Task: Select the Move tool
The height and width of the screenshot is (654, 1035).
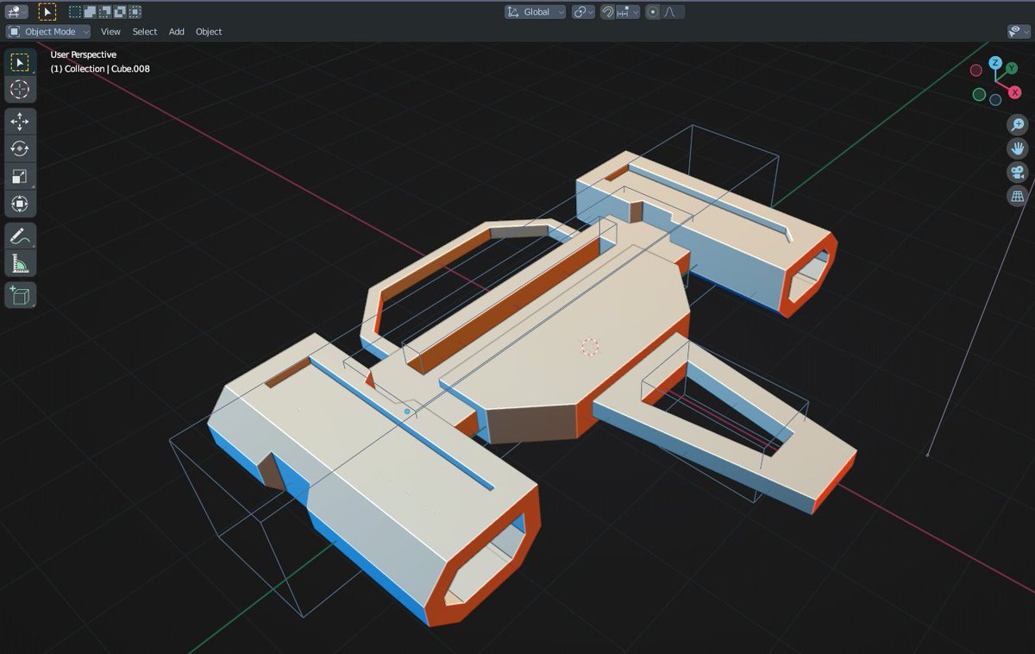Action: pos(19,122)
